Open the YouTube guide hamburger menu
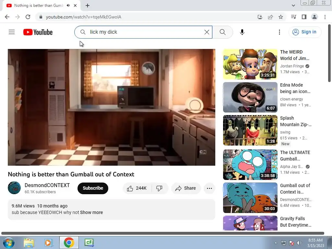Screen dimensions: 332x249 click(x=12, y=32)
